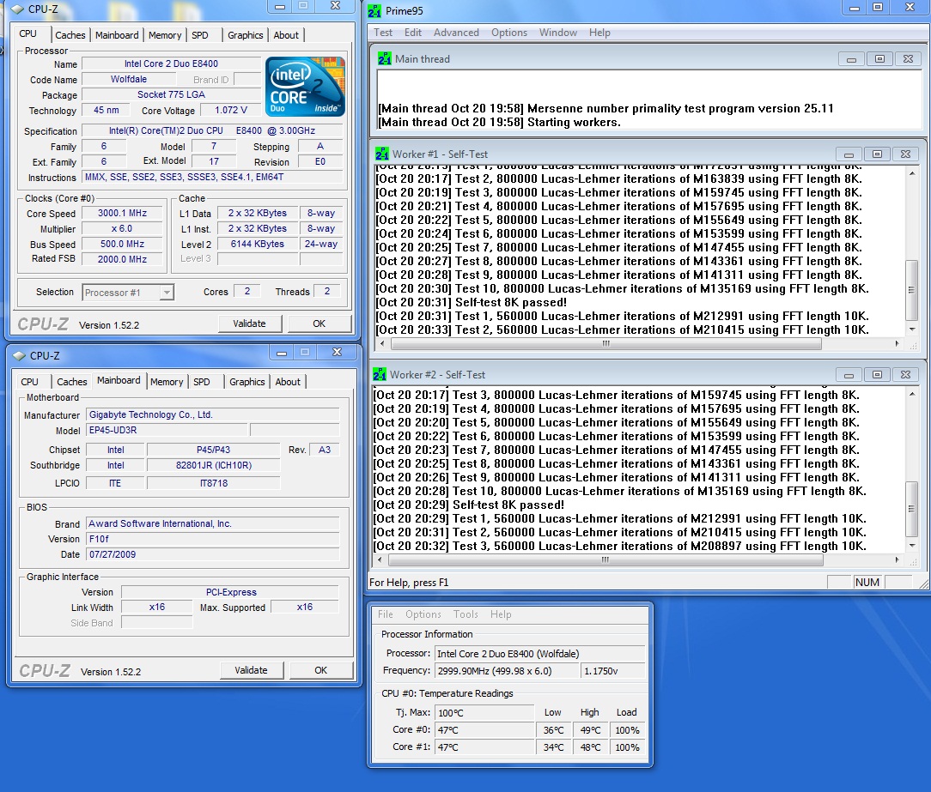Click the Frequency field 2999.90MHz in temperature monitor

[x=507, y=671]
